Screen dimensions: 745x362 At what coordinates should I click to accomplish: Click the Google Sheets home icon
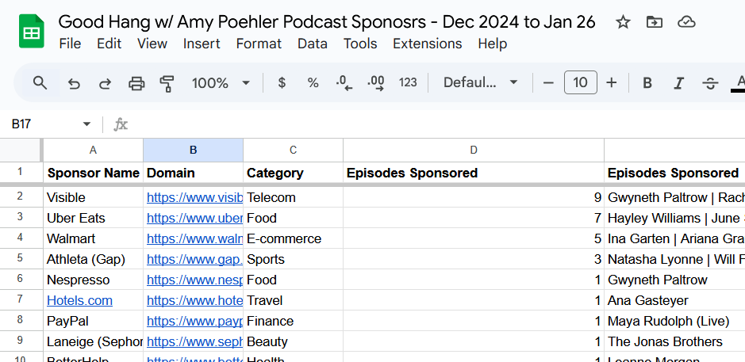coord(32,32)
